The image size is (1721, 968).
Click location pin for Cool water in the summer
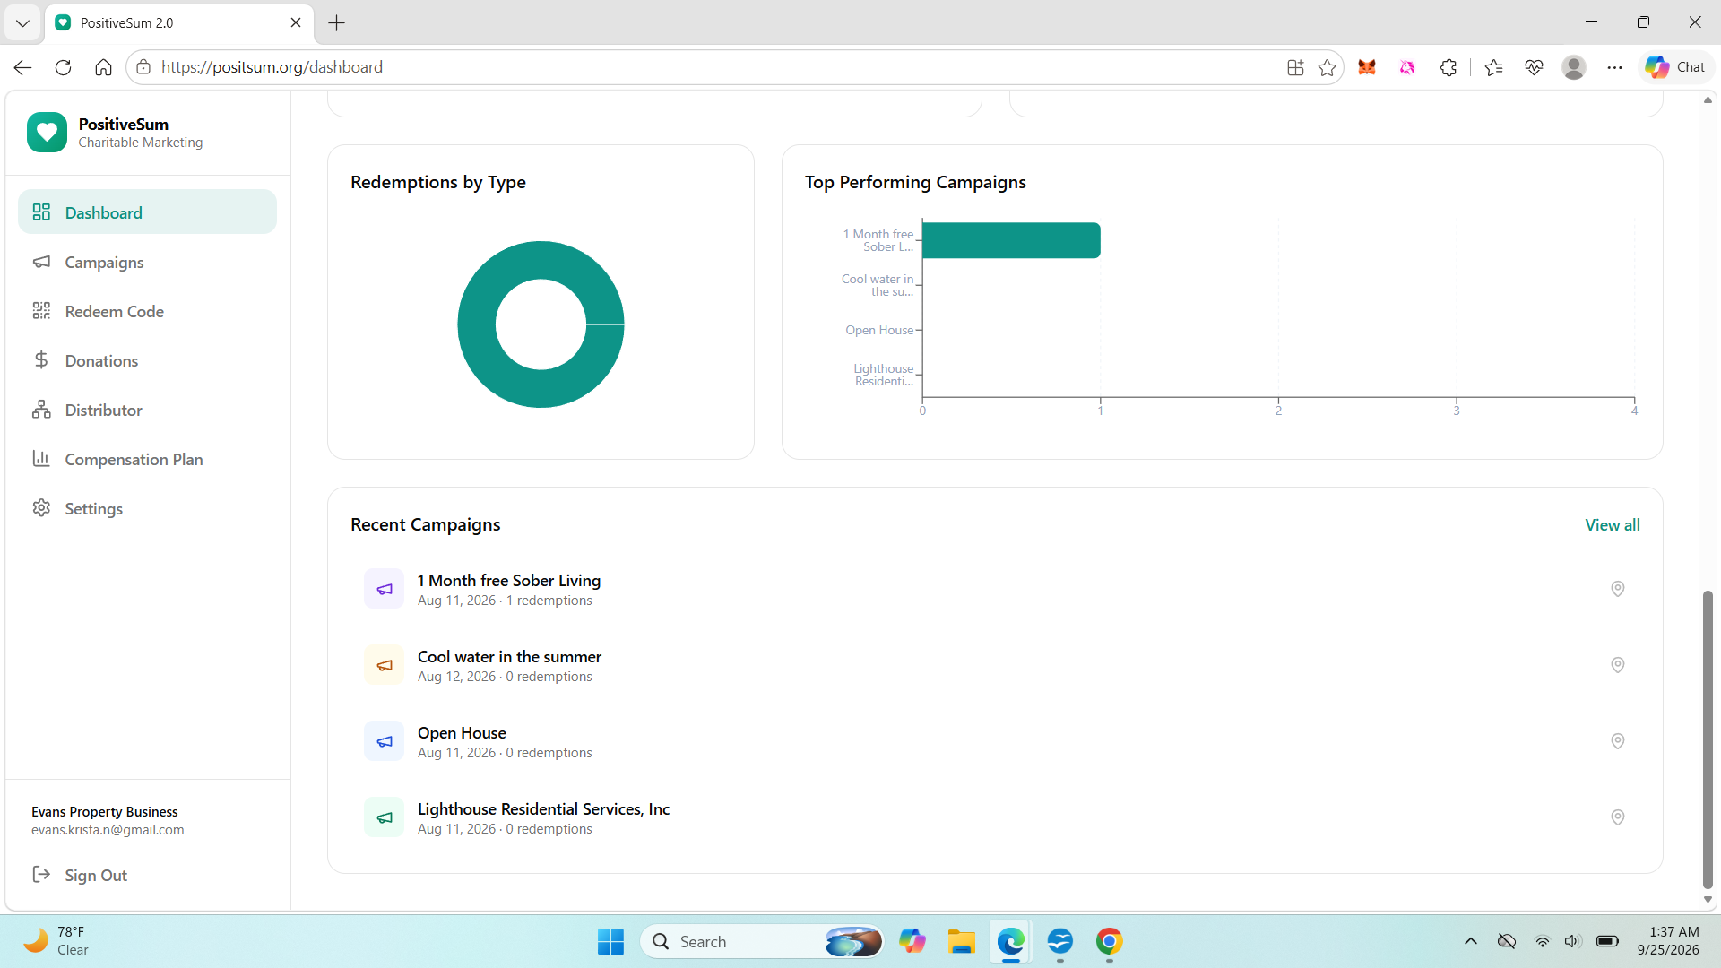click(1617, 665)
